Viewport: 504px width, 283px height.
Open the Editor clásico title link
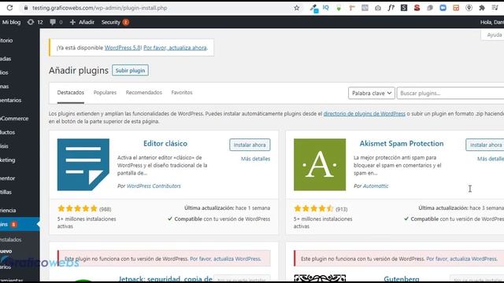coord(165,143)
